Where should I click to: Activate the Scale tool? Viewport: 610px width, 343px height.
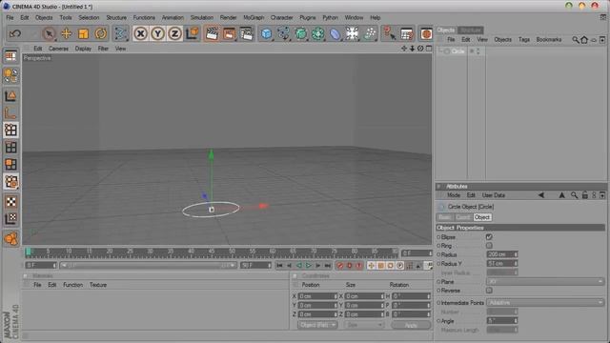coord(83,34)
